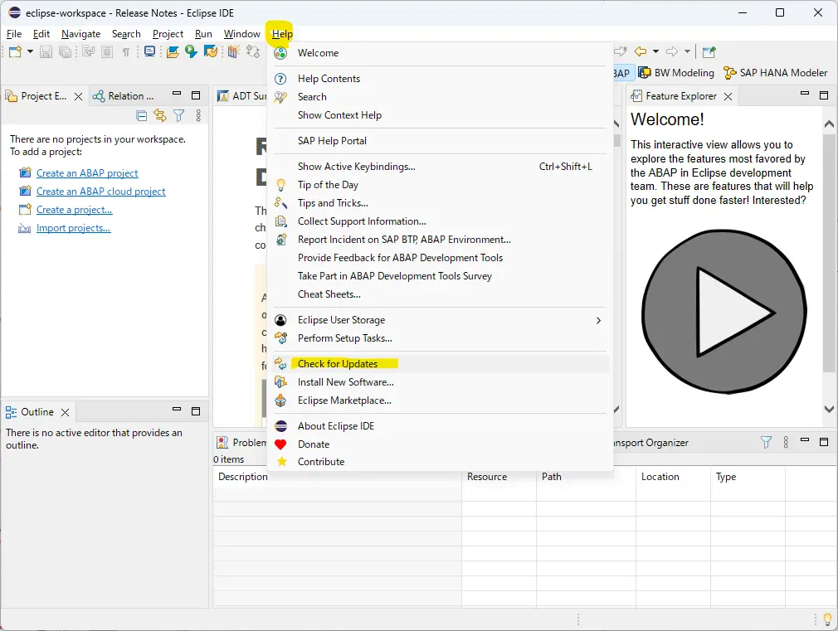838x631 pixels.
Task: Play the Feature Explorer welcome video
Action: coord(724,312)
